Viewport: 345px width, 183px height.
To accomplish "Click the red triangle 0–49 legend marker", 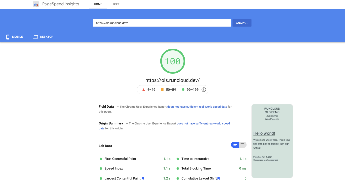I will pos(144,90).
